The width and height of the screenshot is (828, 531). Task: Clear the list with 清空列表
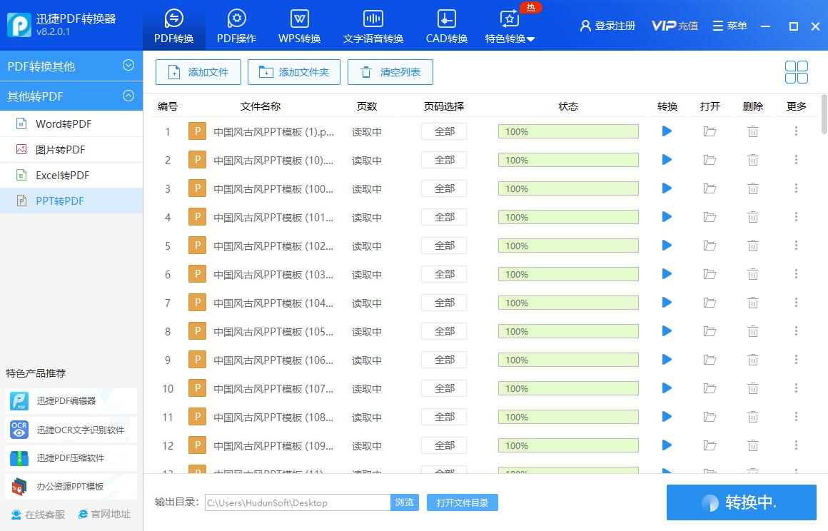click(x=390, y=71)
